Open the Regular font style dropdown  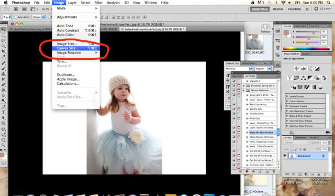270,69
